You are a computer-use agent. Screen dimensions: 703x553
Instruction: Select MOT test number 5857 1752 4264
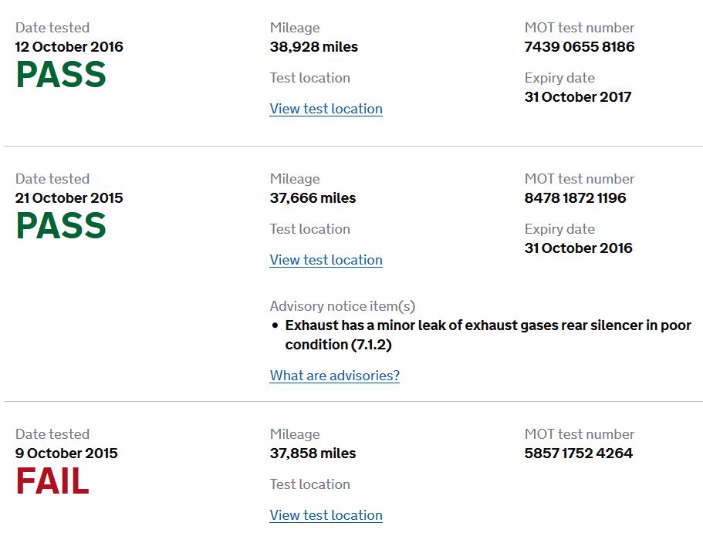click(x=578, y=453)
